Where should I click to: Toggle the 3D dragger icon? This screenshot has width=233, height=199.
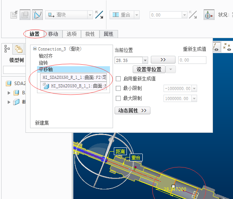coord(209,15)
